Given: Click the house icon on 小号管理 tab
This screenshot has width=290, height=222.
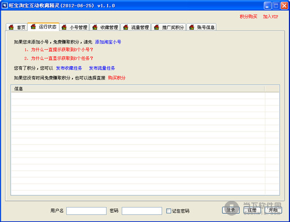Looking at the screenshot, I should coord(65,28).
